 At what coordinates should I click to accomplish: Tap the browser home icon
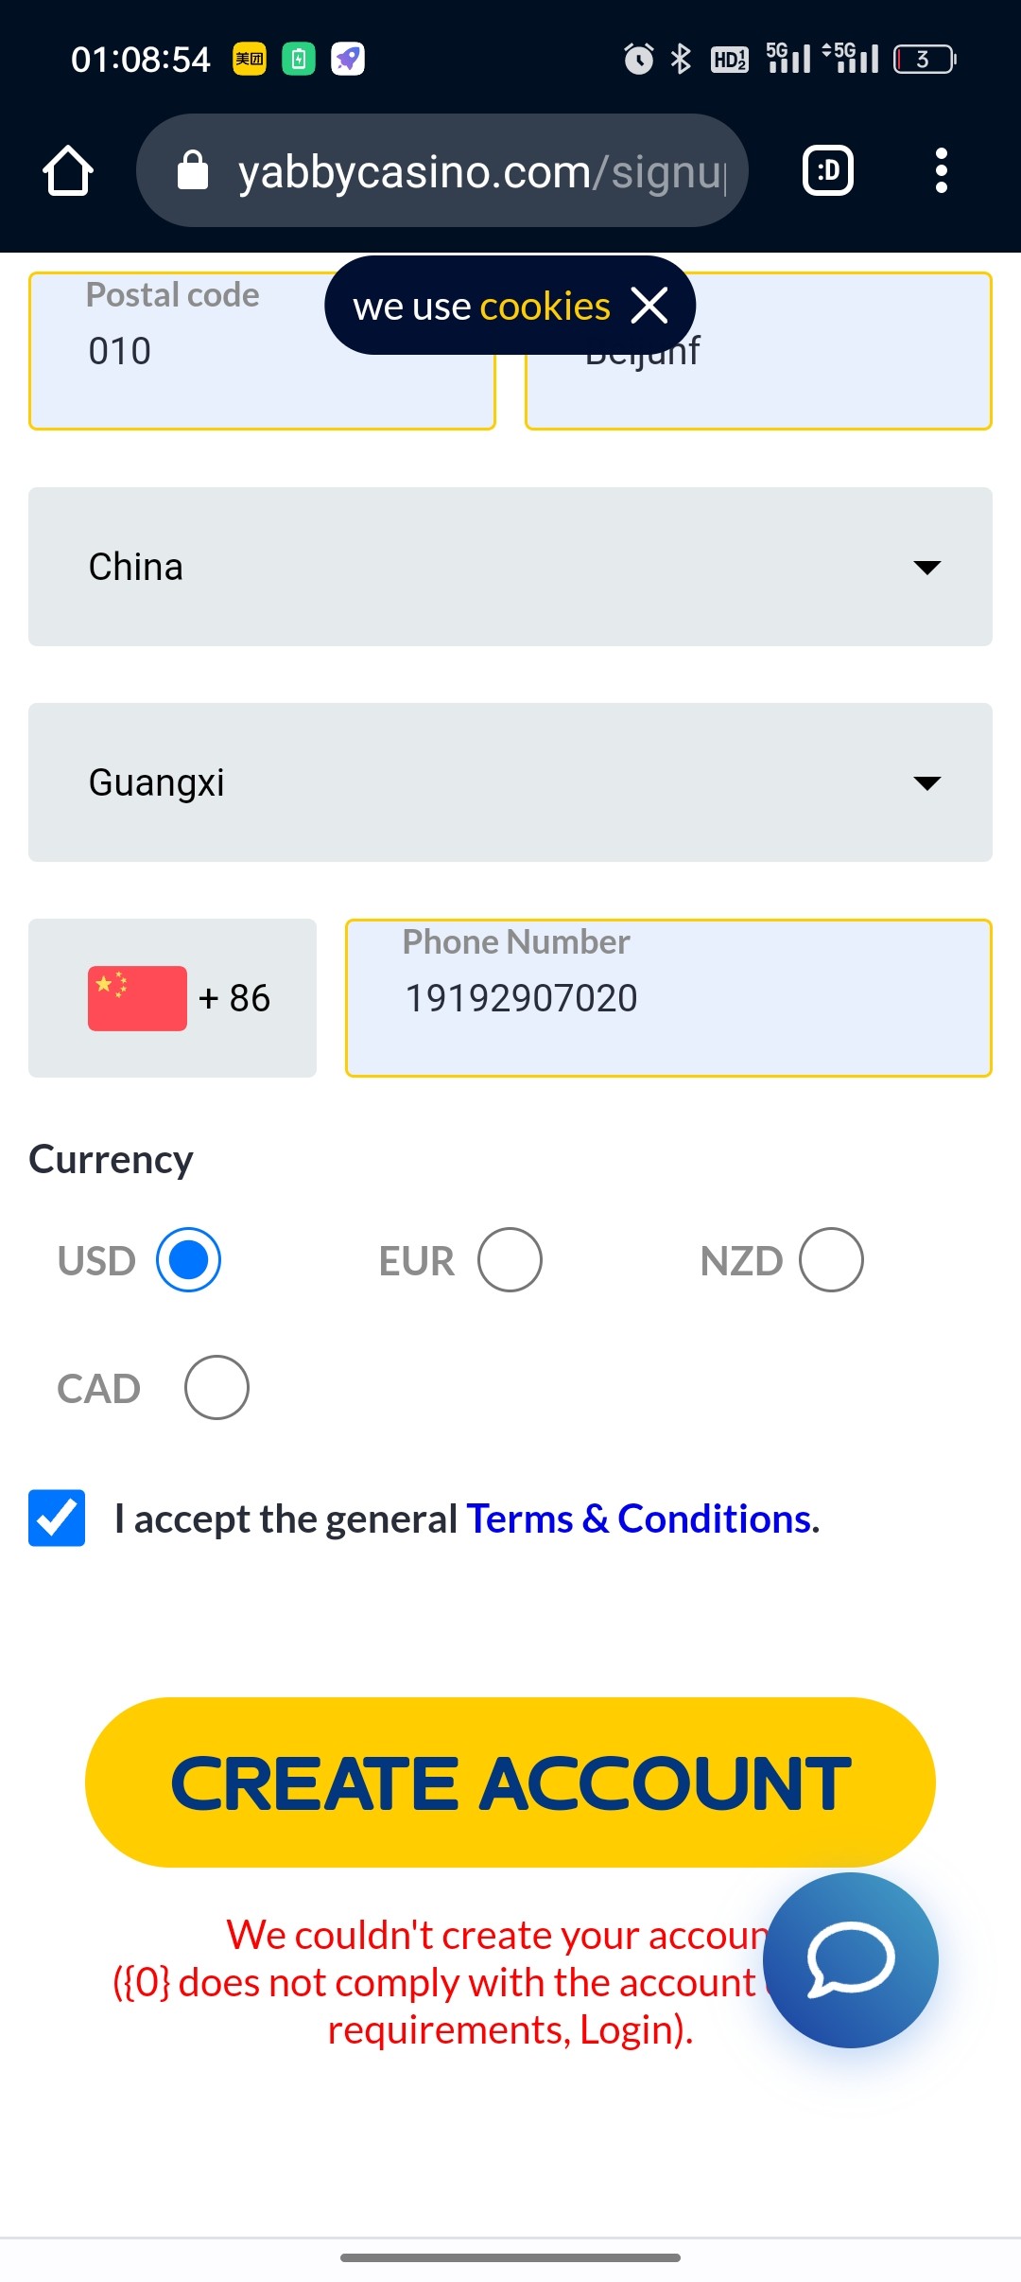coord(68,171)
